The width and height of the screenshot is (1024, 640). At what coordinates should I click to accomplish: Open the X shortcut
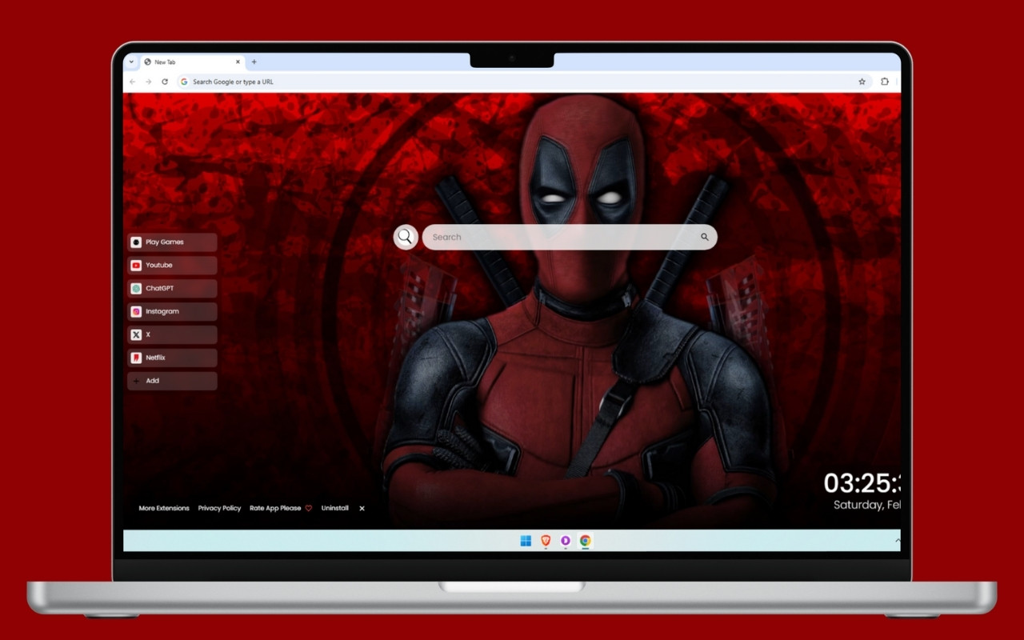tap(172, 335)
